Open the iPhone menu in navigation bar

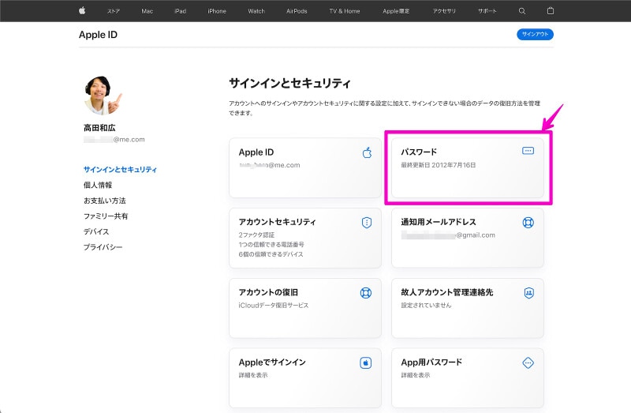click(216, 11)
